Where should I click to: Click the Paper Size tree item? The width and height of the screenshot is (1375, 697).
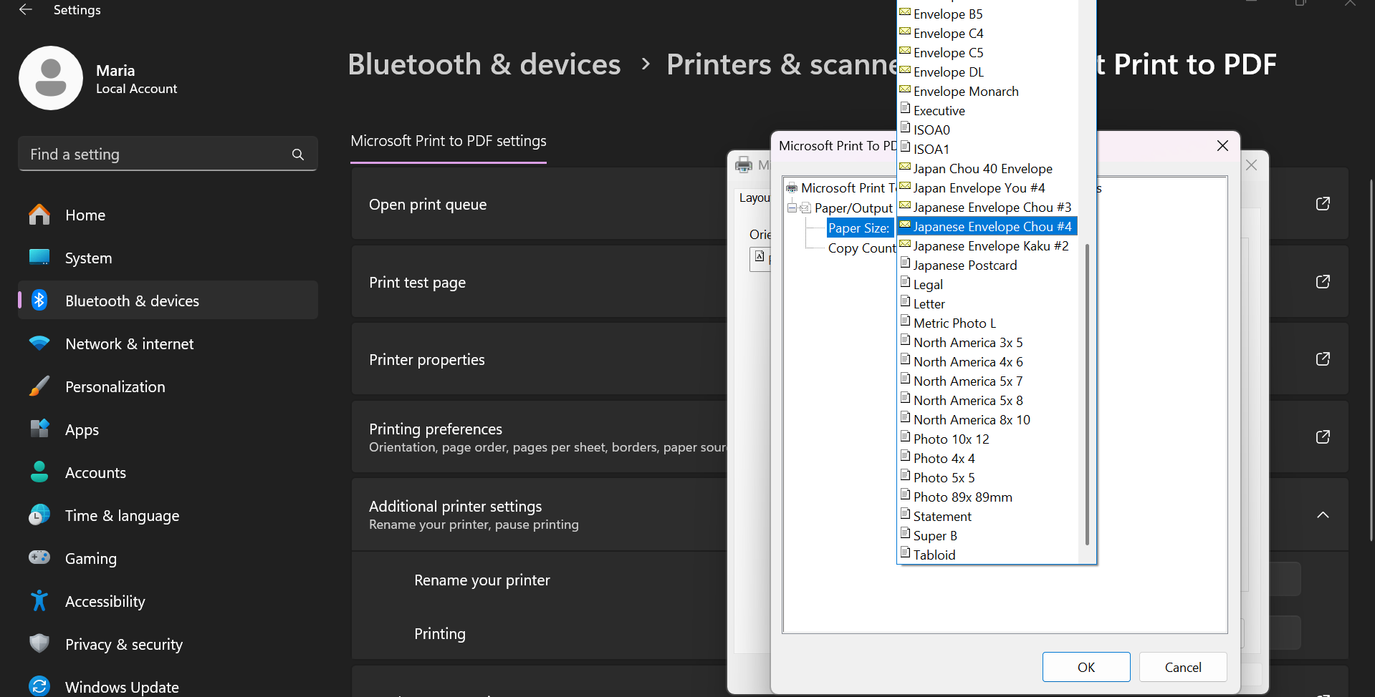tap(858, 228)
